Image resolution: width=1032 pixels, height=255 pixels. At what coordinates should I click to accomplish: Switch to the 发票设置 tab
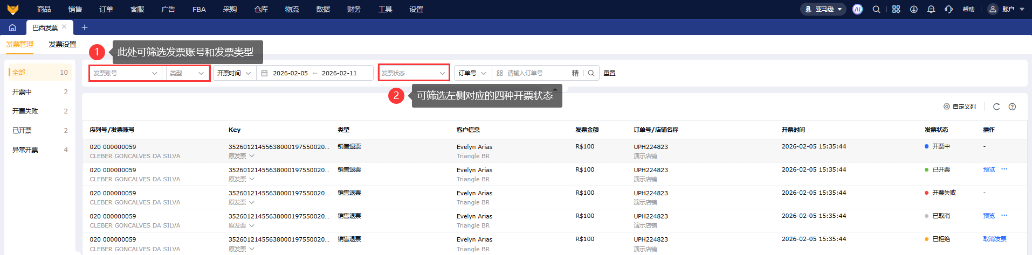pyautogui.click(x=63, y=44)
